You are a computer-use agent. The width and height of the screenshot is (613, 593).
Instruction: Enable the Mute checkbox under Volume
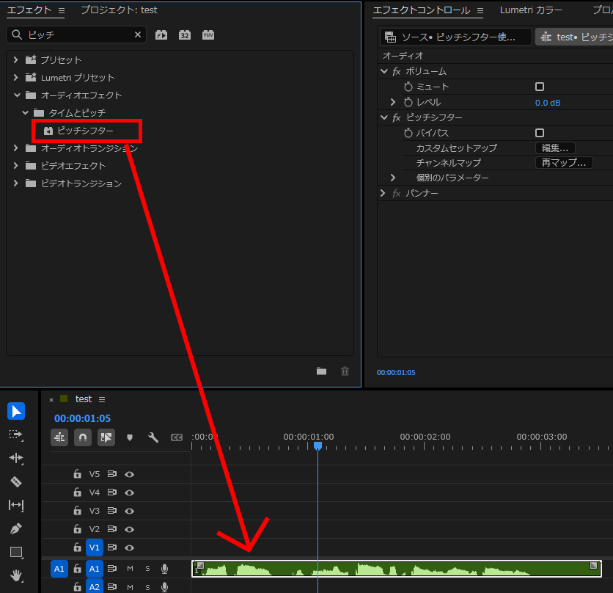[x=540, y=87]
